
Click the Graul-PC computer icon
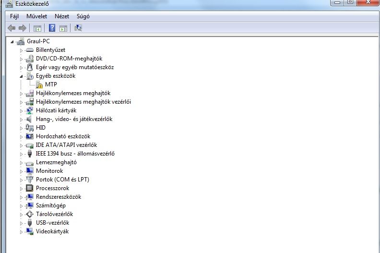pyautogui.click(x=21, y=41)
